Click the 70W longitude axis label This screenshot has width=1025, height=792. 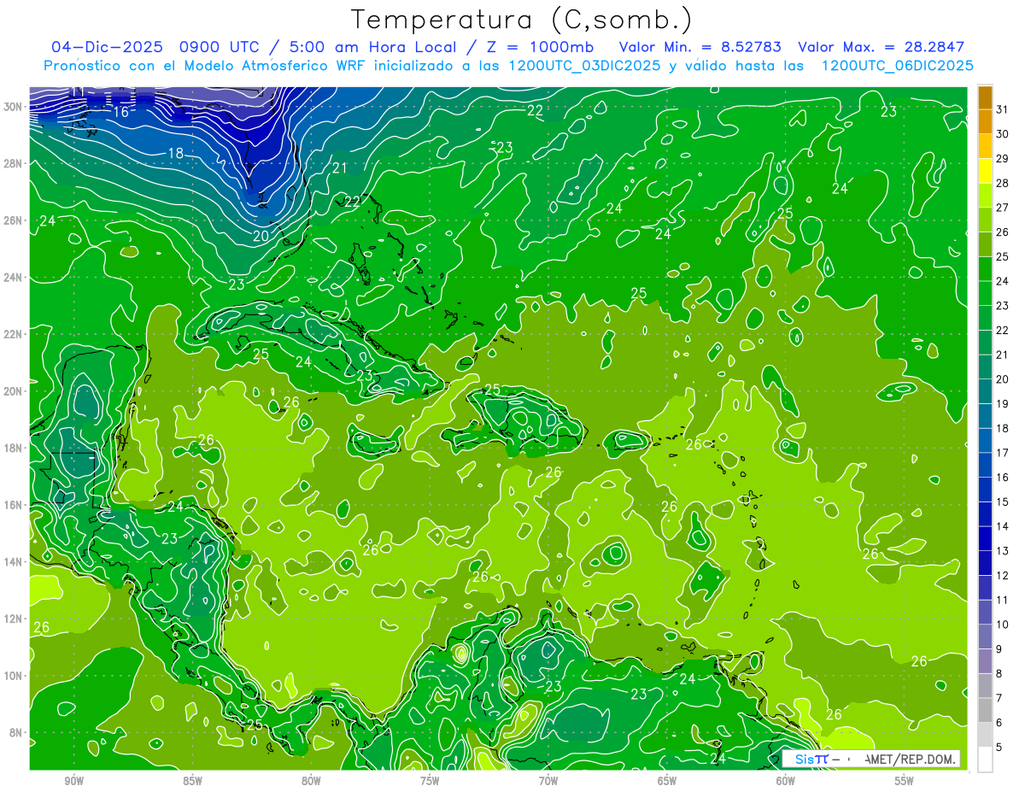pos(548,782)
